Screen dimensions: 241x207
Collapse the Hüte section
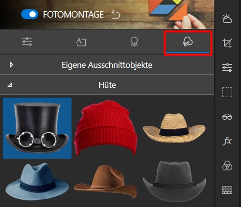(x=10, y=84)
